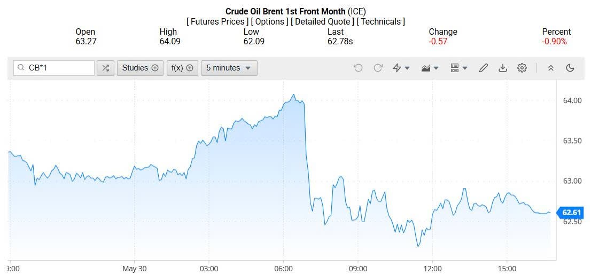Toggle dark mode moon icon
The image size is (591, 275).
570,68
